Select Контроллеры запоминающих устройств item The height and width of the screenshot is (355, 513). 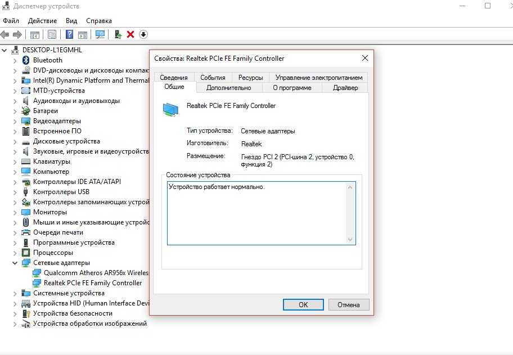point(91,202)
